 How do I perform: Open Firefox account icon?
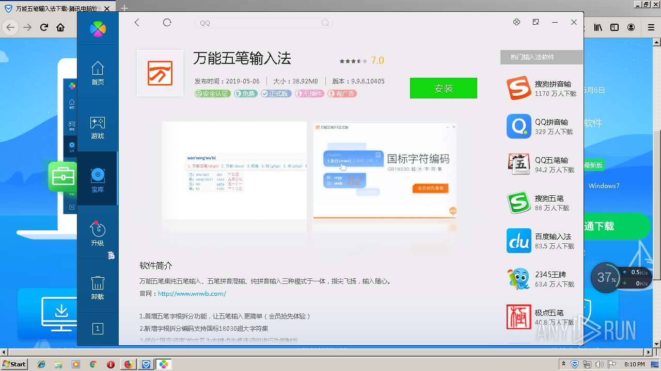(x=631, y=27)
